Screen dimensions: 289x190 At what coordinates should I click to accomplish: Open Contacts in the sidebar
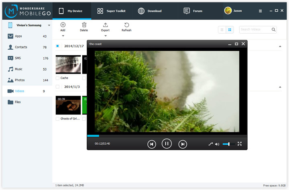coord(27,47)
